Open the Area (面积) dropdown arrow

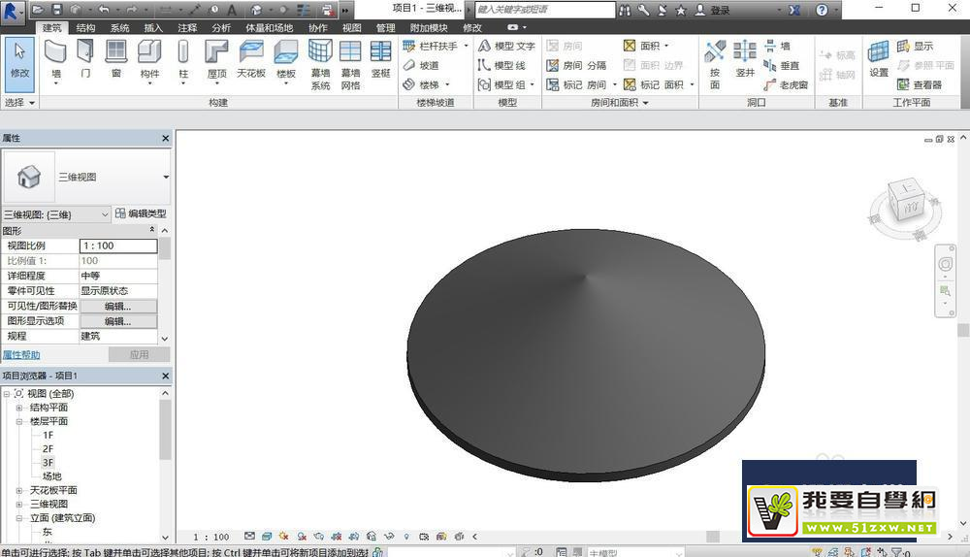coord(667,46)
